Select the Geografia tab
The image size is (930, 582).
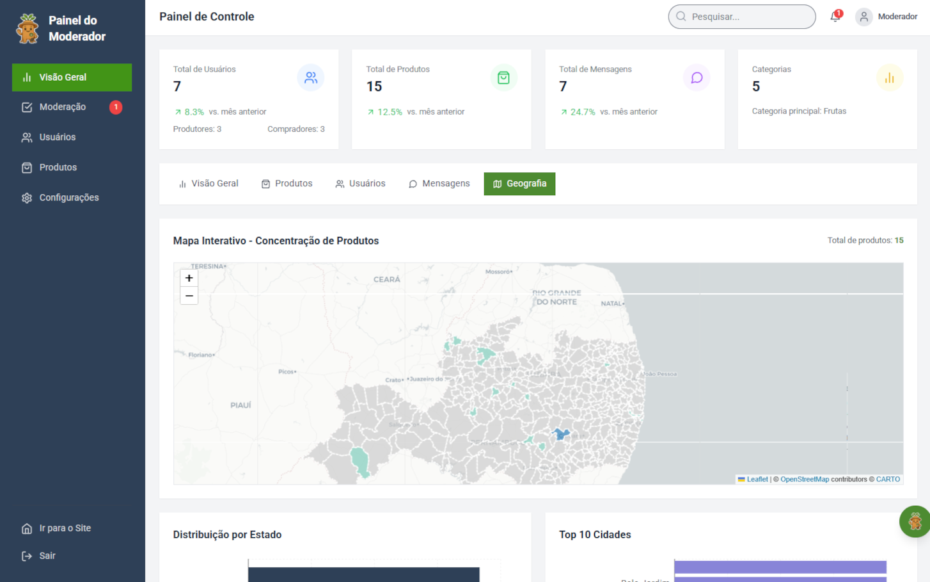[519, 184]
